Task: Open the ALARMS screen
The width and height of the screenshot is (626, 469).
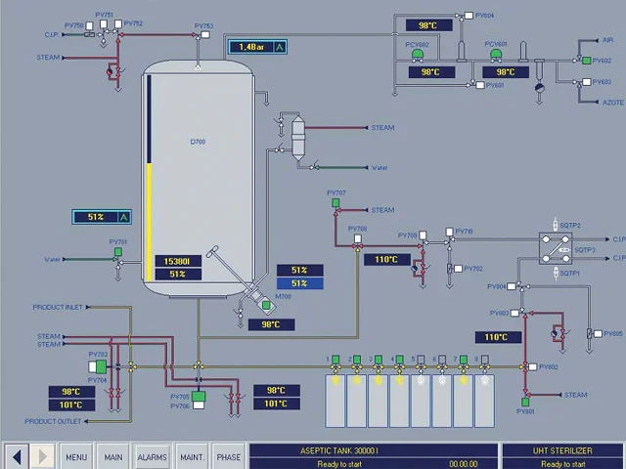Action: (153, 457)
